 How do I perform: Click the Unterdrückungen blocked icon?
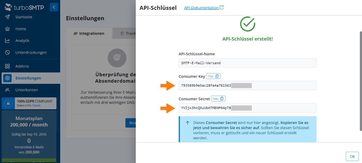tap(7, 52)
